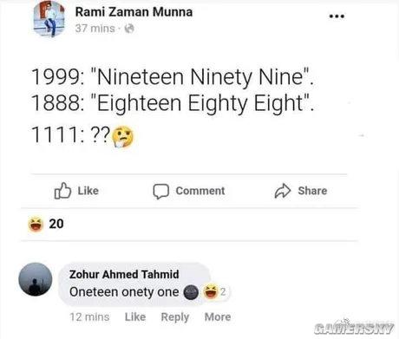This screenshot has height=339, width=399.
Task: Open Zohur Ahmed Tahmid's name link
Action: click(x=124, y=274)
